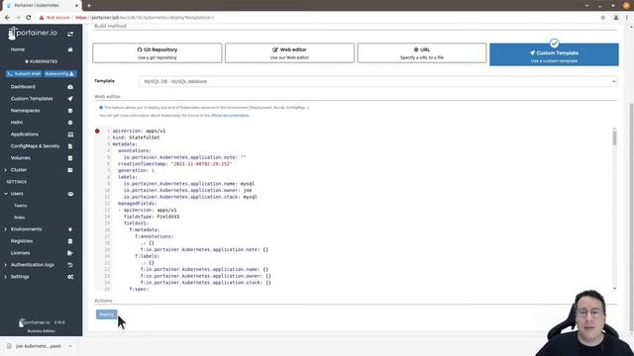Viewport: 634px width, 356px height.
Task: Click the Environments plug icon
Action: pyautogui.click(x=70, y=229)
